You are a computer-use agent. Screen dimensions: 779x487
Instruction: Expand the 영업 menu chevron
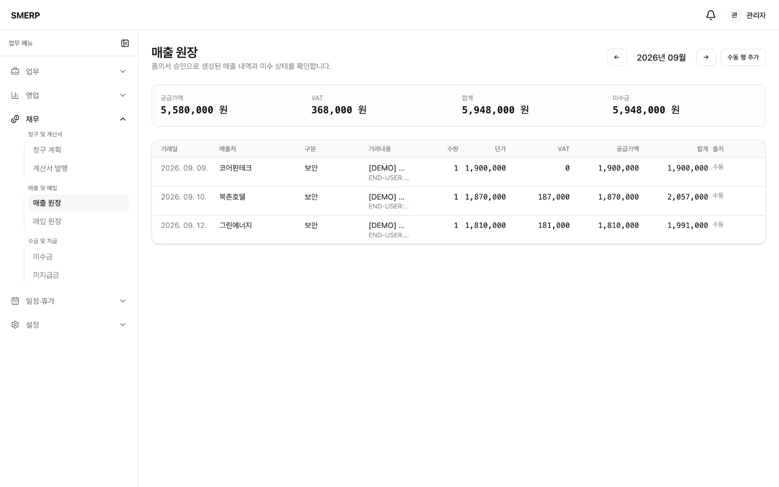123,95
